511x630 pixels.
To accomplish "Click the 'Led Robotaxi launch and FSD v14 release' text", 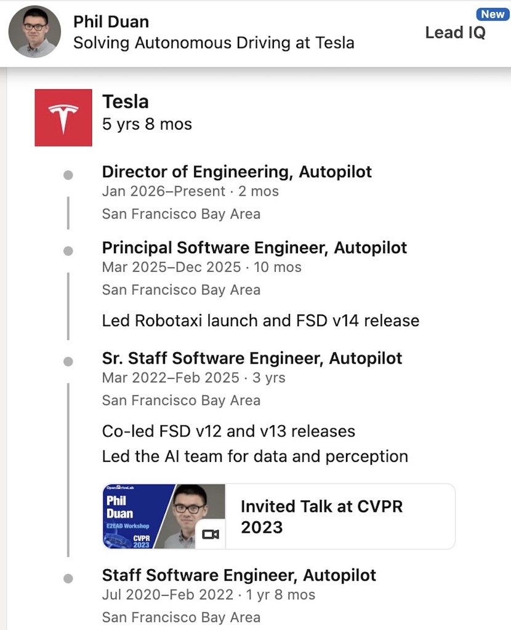I will point(260,321).
